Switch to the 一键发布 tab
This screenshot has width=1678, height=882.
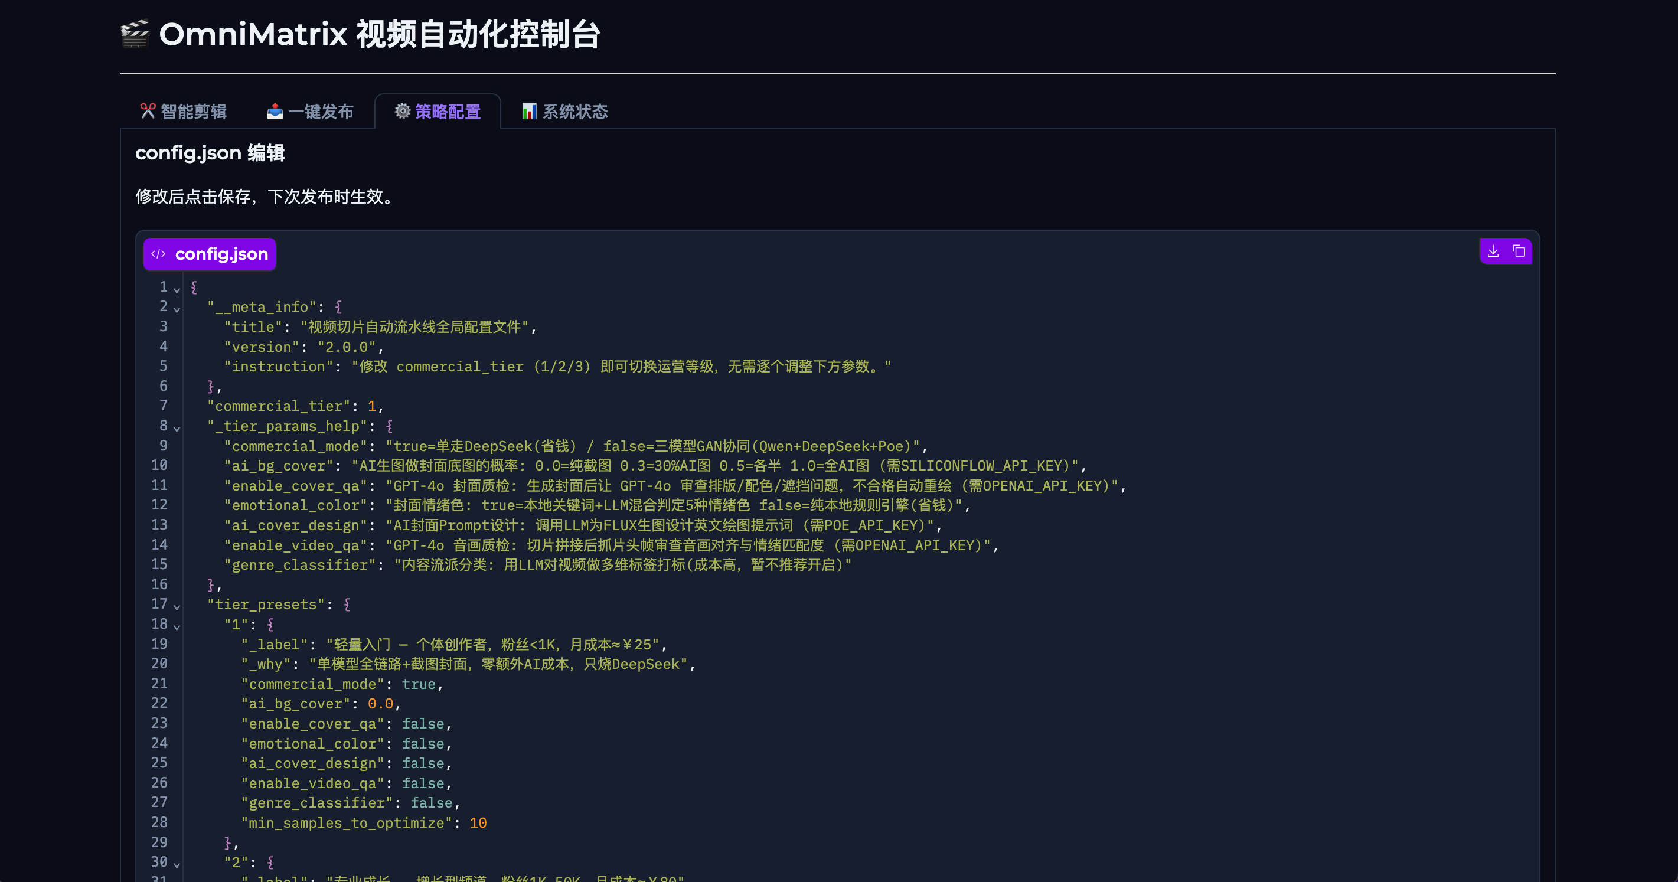310,112
